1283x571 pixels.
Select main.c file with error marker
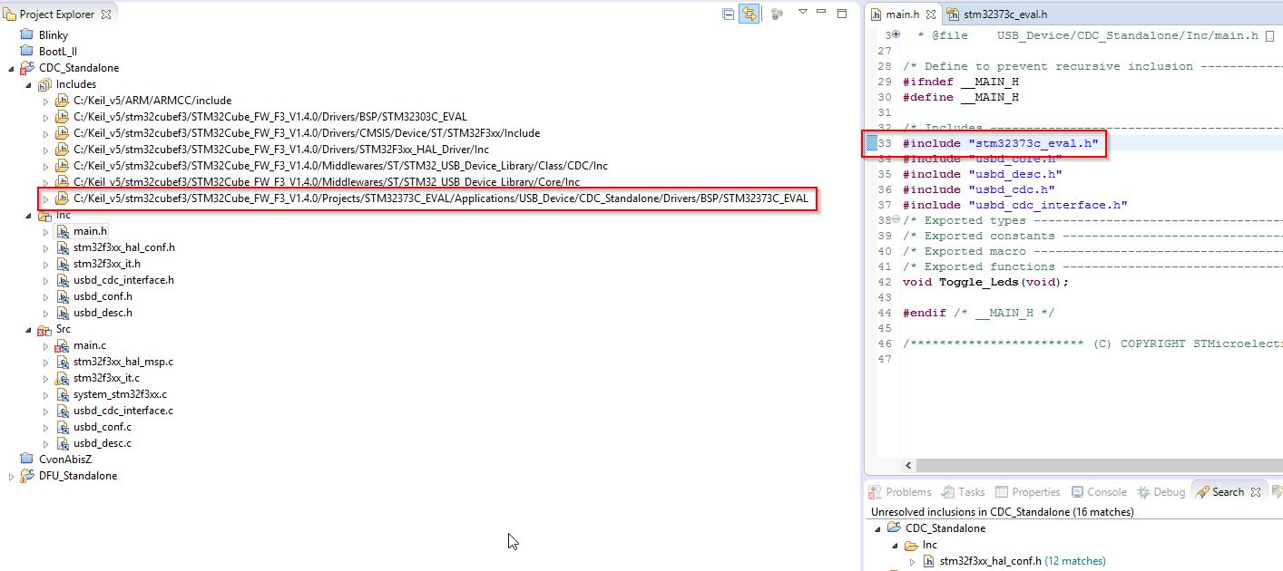[x=89, y=345]
